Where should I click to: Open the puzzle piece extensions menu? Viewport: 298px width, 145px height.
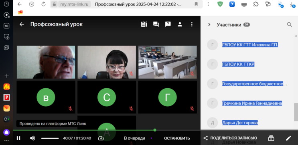256,4
